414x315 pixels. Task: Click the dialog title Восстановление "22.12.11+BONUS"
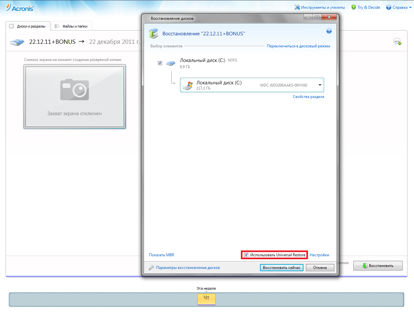click(204, 33)
